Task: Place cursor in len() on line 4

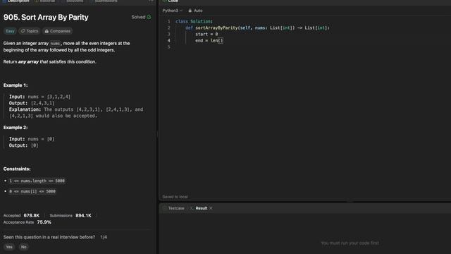Action: pos(221,41)
